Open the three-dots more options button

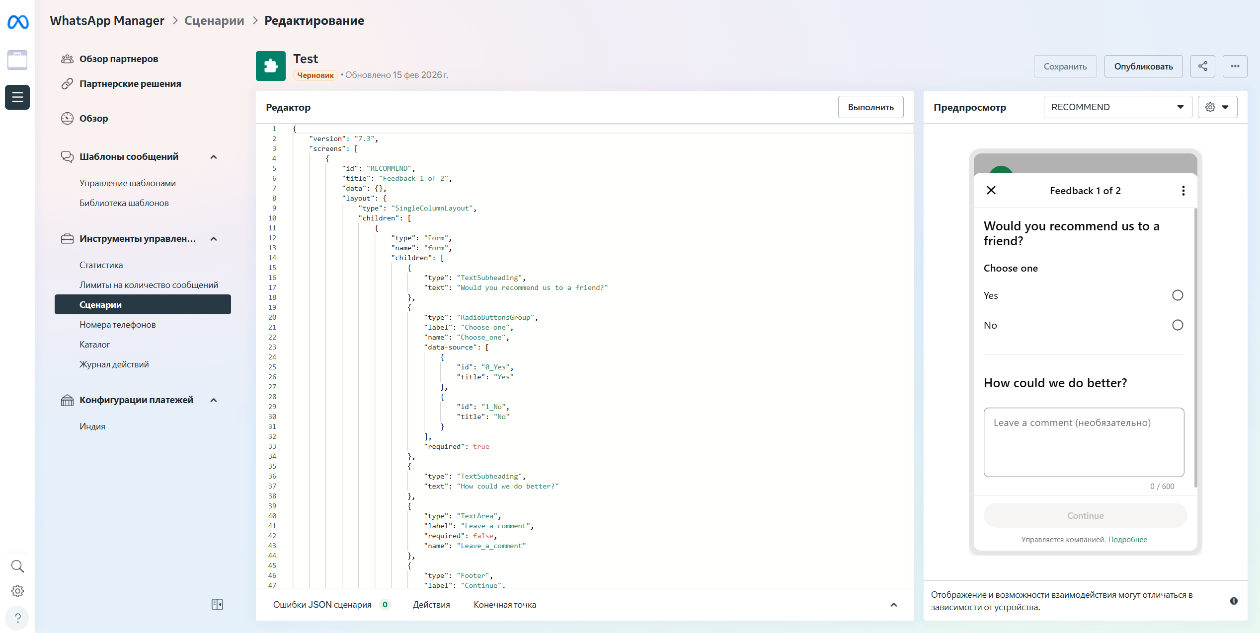[1235, 67]
